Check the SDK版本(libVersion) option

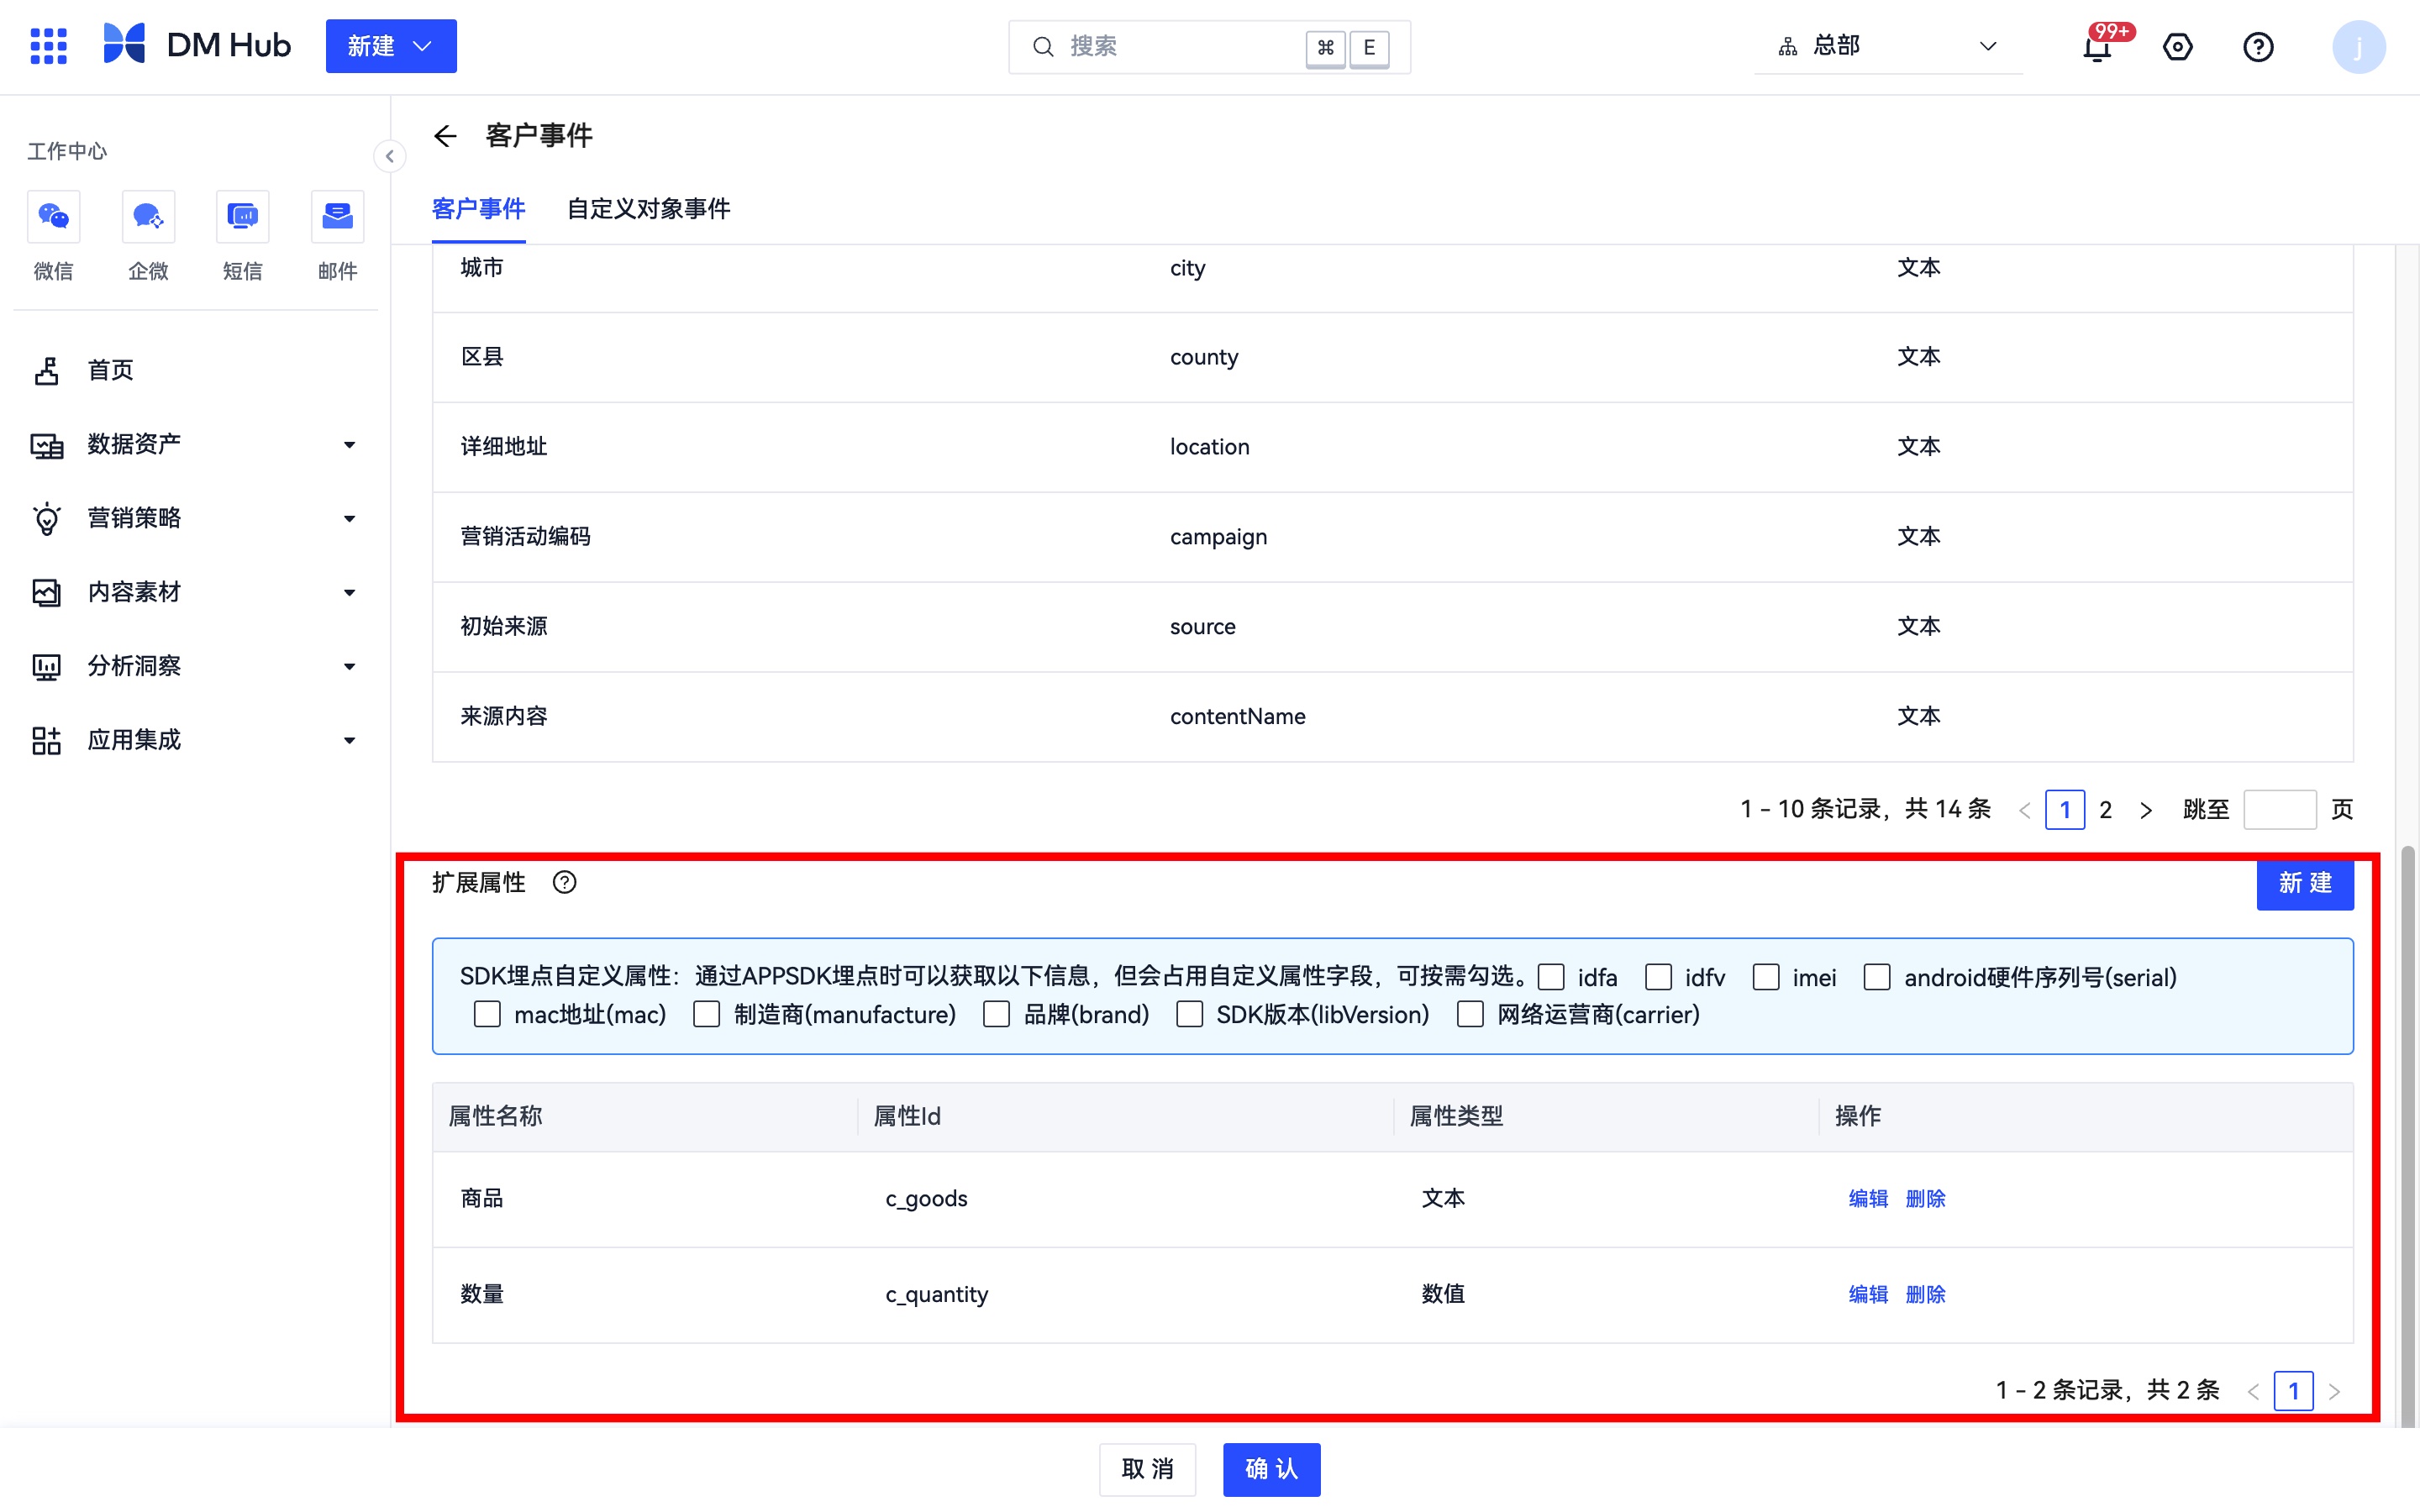coord(1189,1014)
